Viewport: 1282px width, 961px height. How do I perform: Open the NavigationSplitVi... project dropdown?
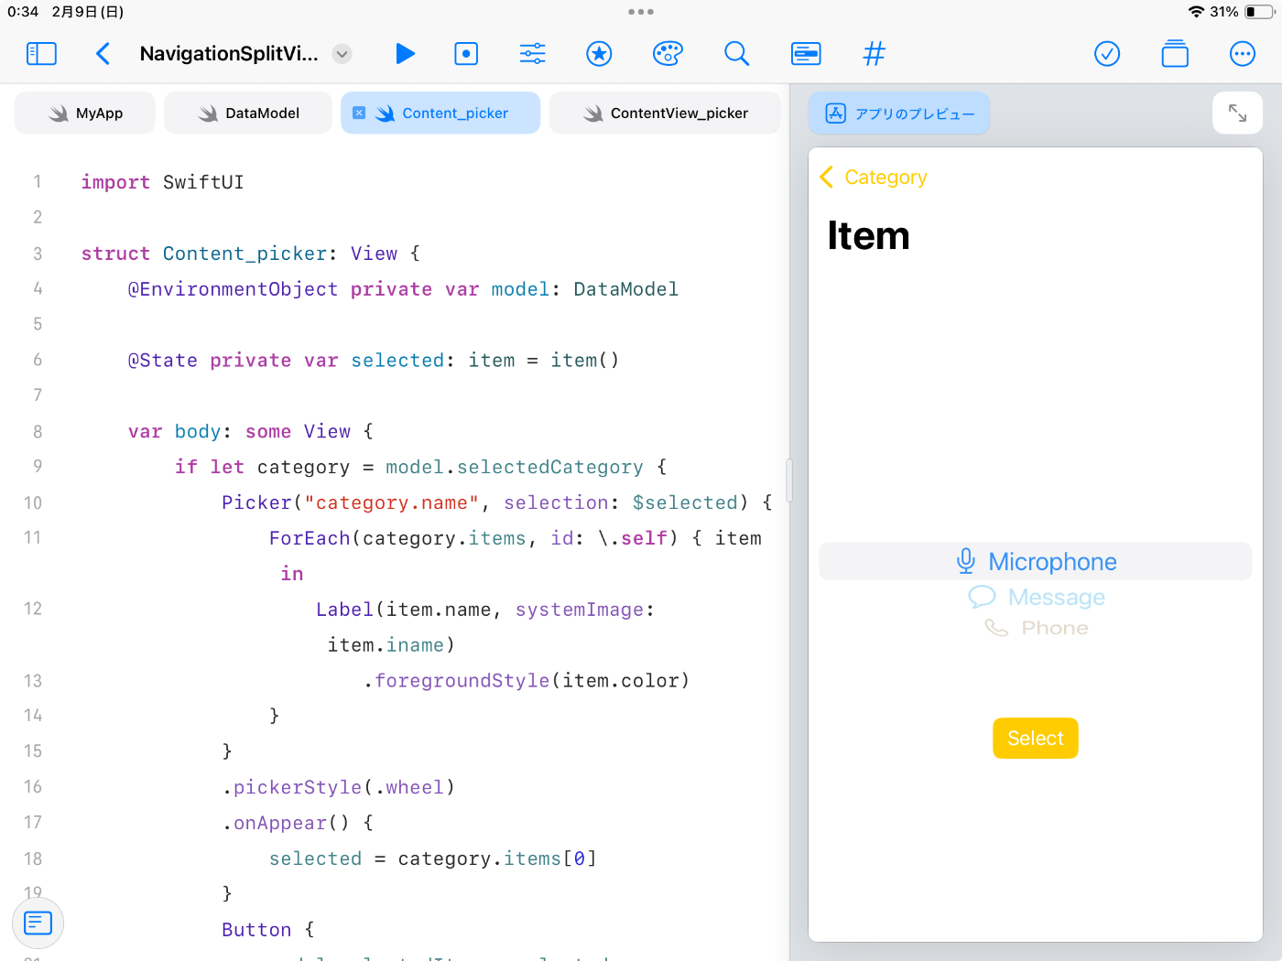[x=342, y=54]
